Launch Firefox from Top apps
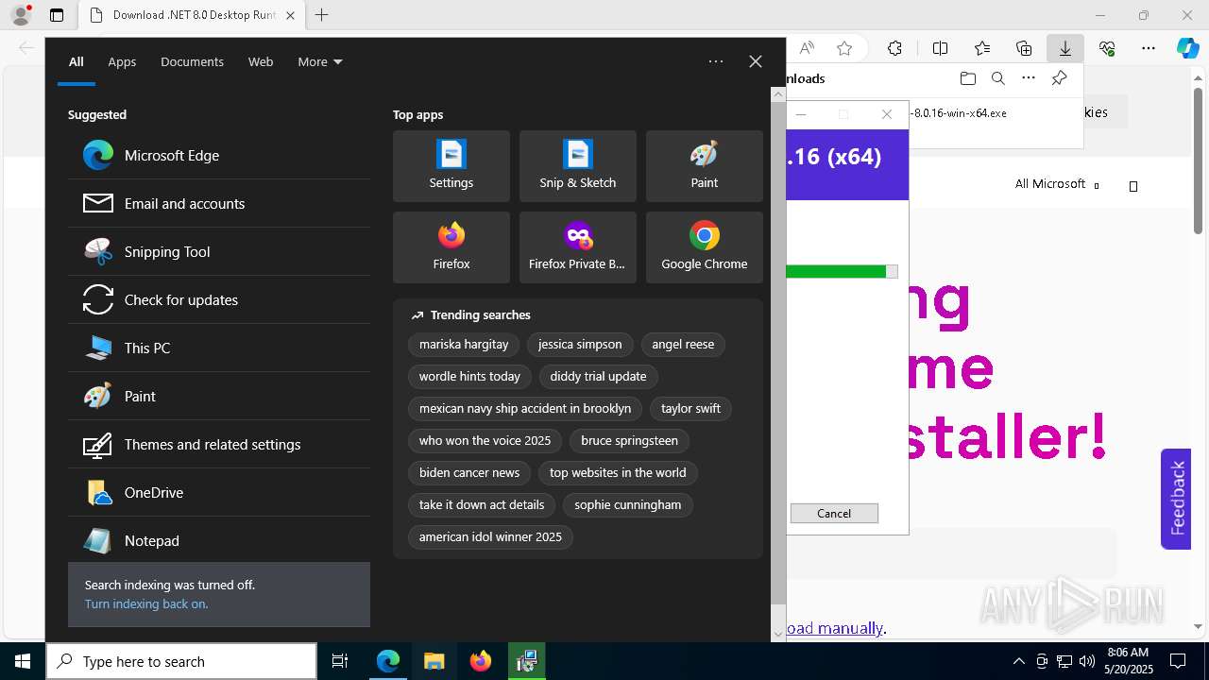 point(451,247)
